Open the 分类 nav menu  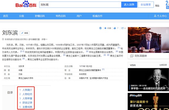coord(22,16)
